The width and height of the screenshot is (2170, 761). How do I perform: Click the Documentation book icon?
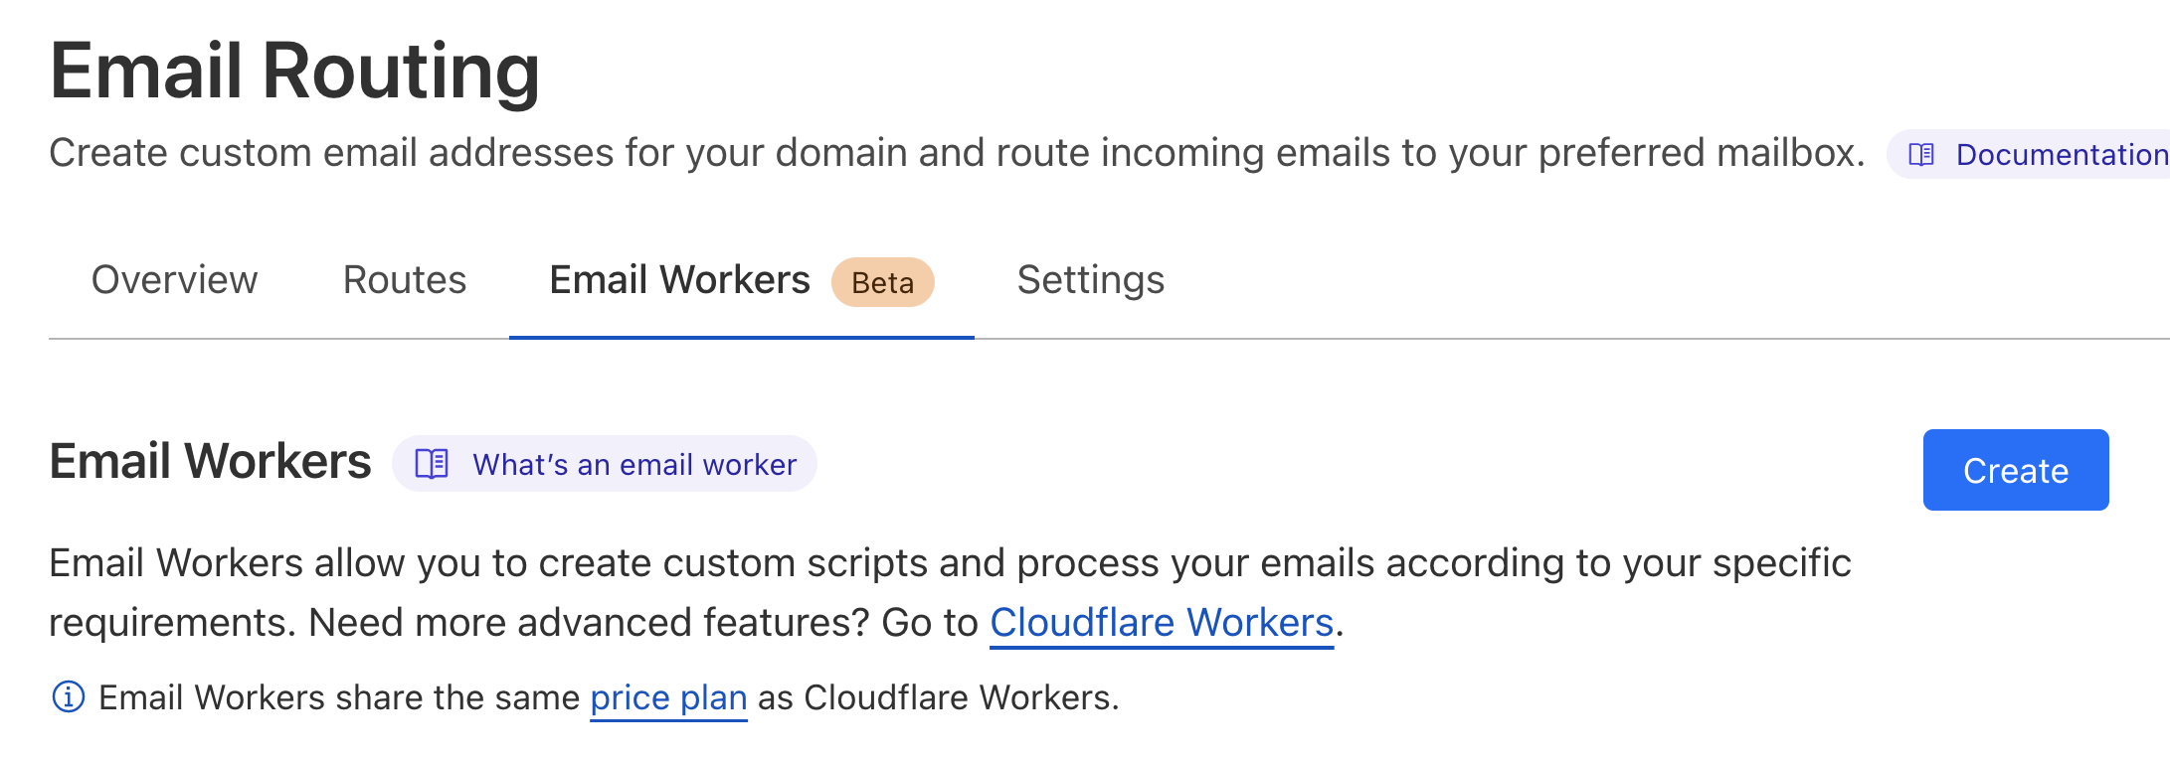pyautogui.click(x=1922, y=154)
